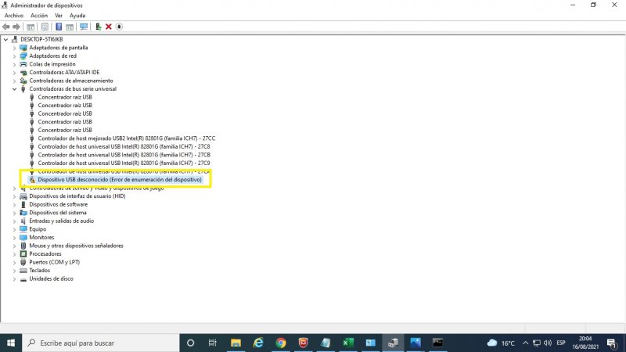Show hidden system tray icons
626x352 pixels.
click(x=525, y=343)
